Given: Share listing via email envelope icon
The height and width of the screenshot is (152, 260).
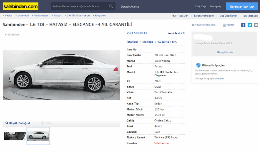Looking at the screenshot, I should (x=256, y=25).
